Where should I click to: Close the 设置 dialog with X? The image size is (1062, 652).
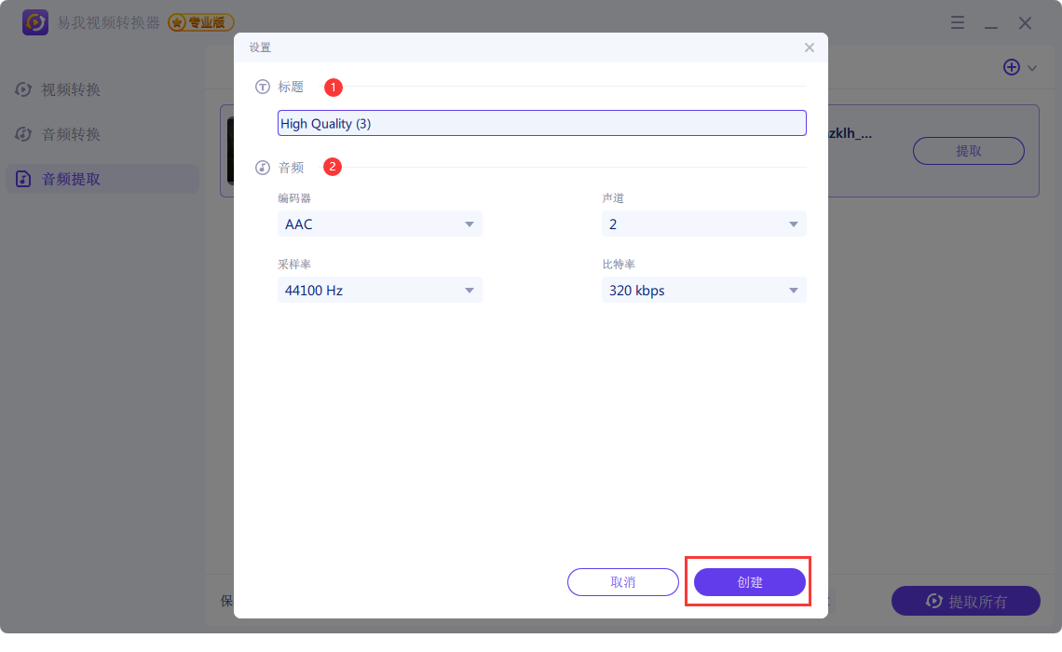809,48
